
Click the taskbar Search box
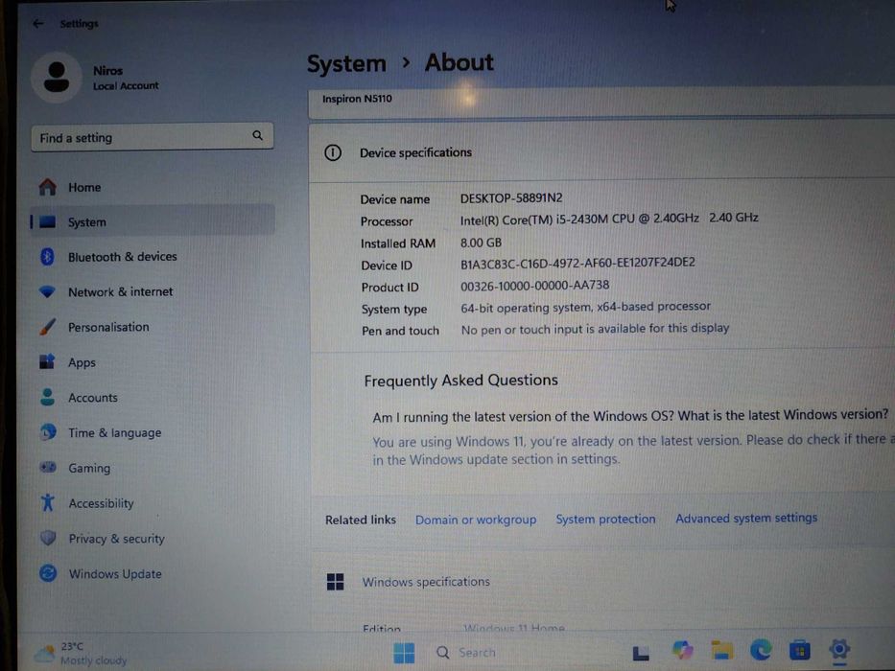click(x=467, y=652)
